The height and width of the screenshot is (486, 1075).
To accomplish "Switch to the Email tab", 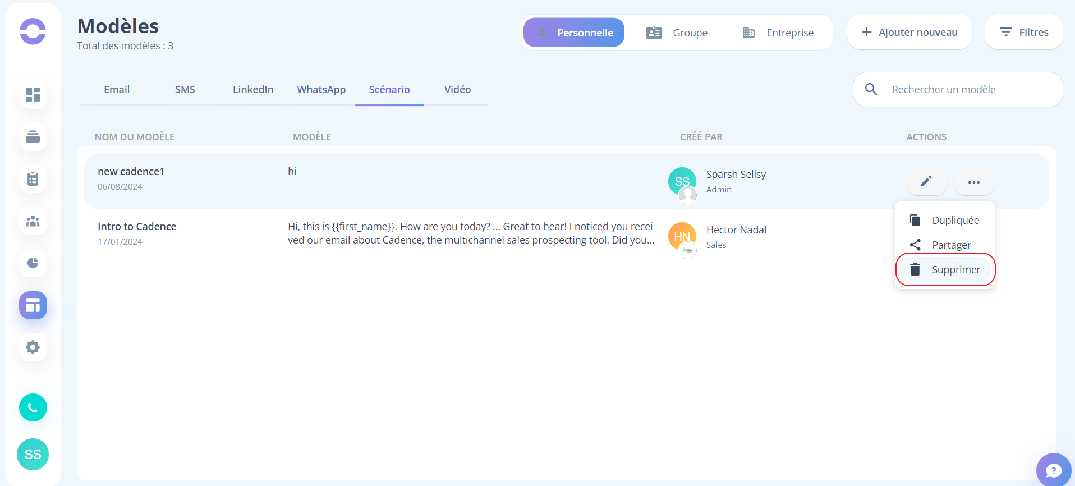I will (117, 90).
